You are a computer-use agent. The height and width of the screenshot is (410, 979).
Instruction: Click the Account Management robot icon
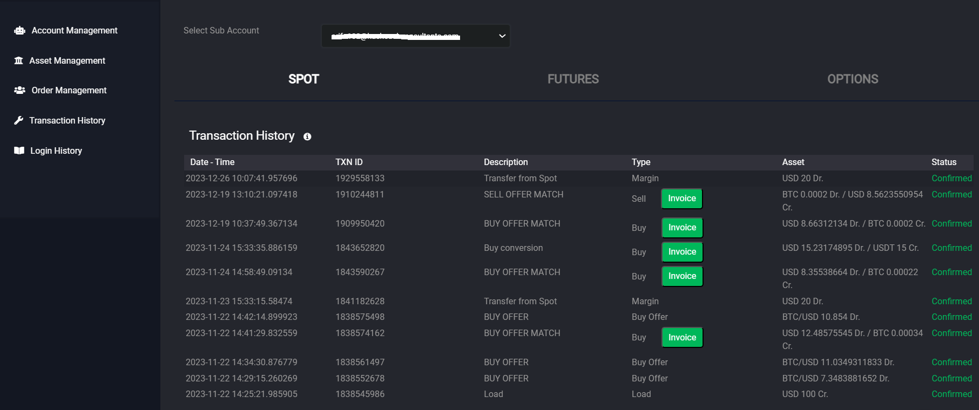pos(19,31)
